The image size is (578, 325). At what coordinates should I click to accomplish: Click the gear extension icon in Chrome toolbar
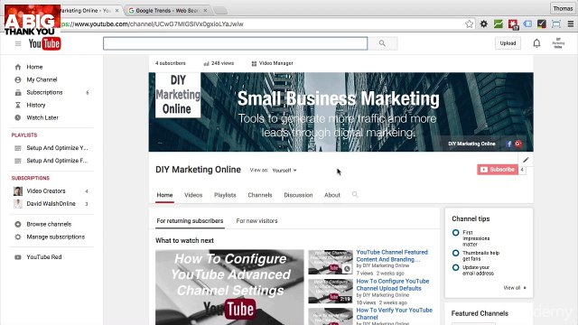484,24
